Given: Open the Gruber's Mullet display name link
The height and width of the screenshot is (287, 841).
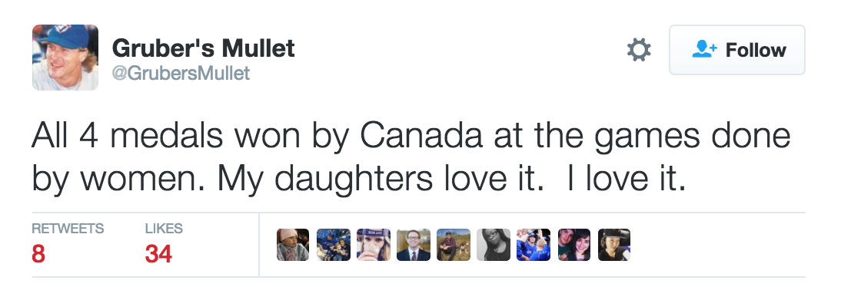Looking at the screenshot, I should [x=203, y=48].
